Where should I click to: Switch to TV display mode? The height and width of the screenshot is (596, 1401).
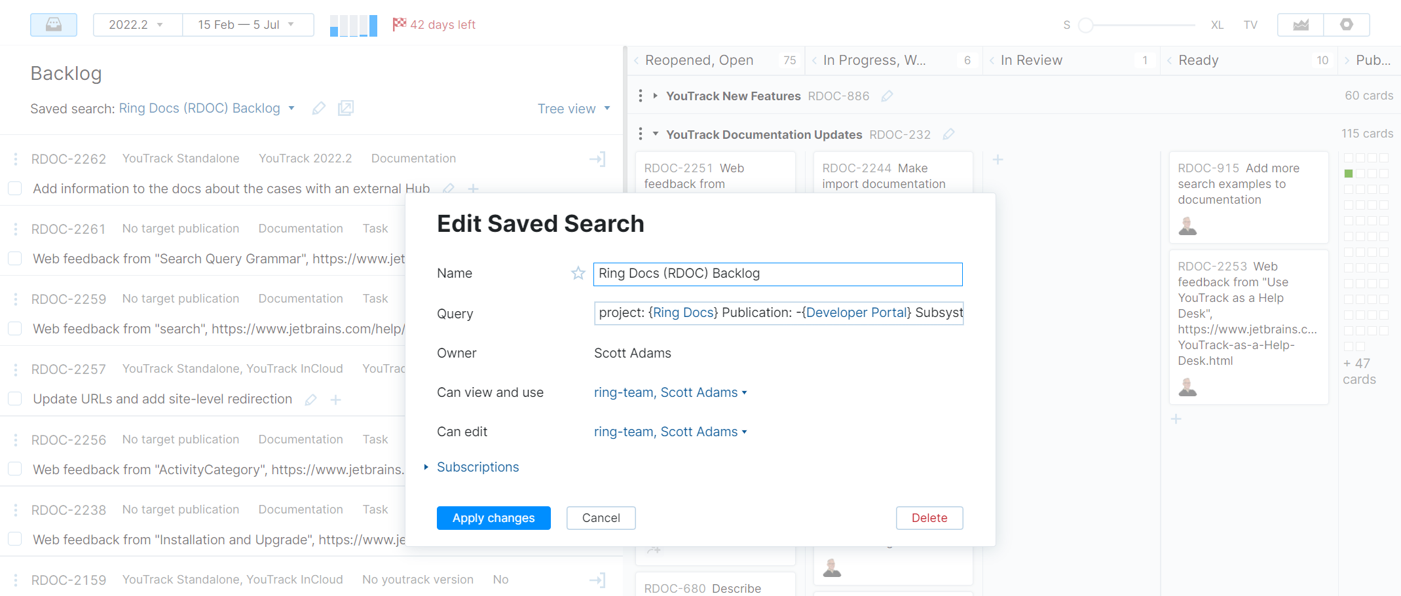click(x=1251, y=24)
